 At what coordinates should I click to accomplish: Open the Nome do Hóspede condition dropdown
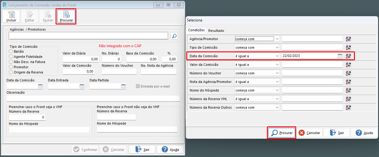pos(257,90)
